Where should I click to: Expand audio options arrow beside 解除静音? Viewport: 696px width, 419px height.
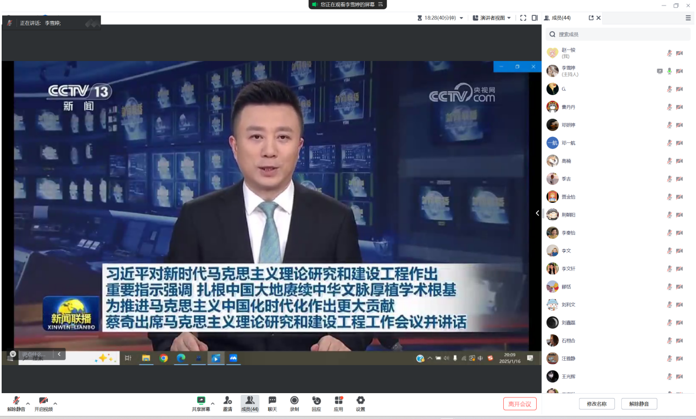coord(28,403)
